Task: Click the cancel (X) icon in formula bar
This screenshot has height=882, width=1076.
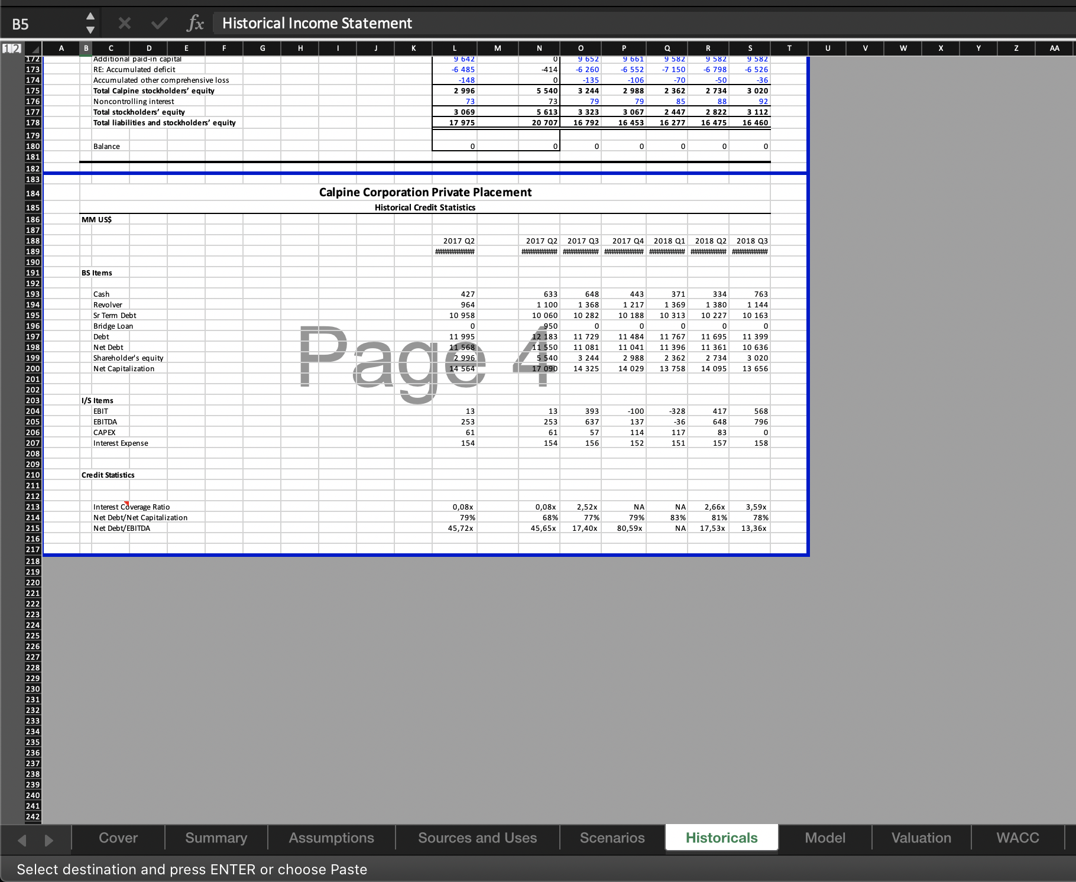Action: point(124,23)
